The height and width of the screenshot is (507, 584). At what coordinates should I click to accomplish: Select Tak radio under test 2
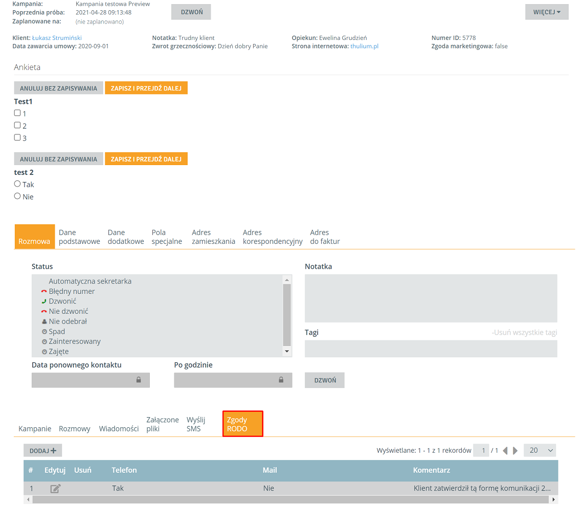[17, 183]
